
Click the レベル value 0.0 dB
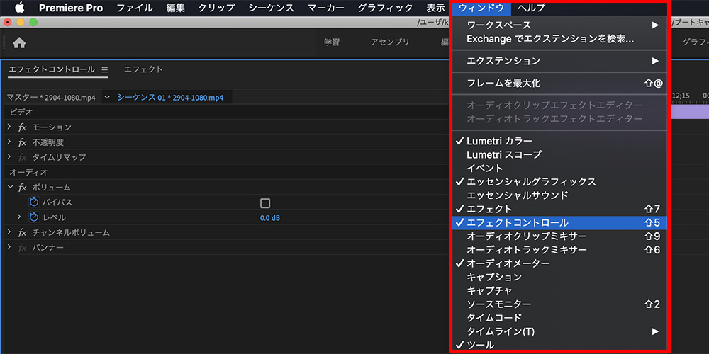[x=270, y=218]
